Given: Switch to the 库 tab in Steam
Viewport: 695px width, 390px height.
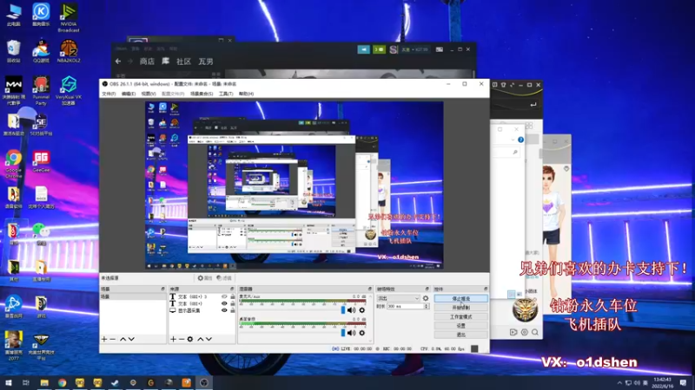Looking at the screenshot, I should (165, 62).
